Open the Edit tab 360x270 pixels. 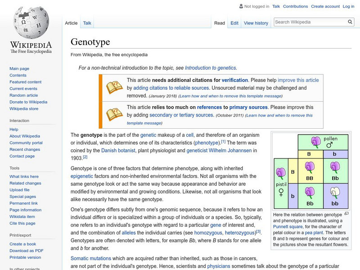coord(234,23)
